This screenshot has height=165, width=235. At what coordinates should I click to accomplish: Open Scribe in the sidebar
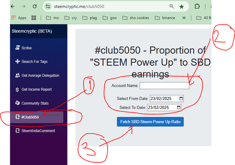[x=23, y=48]
